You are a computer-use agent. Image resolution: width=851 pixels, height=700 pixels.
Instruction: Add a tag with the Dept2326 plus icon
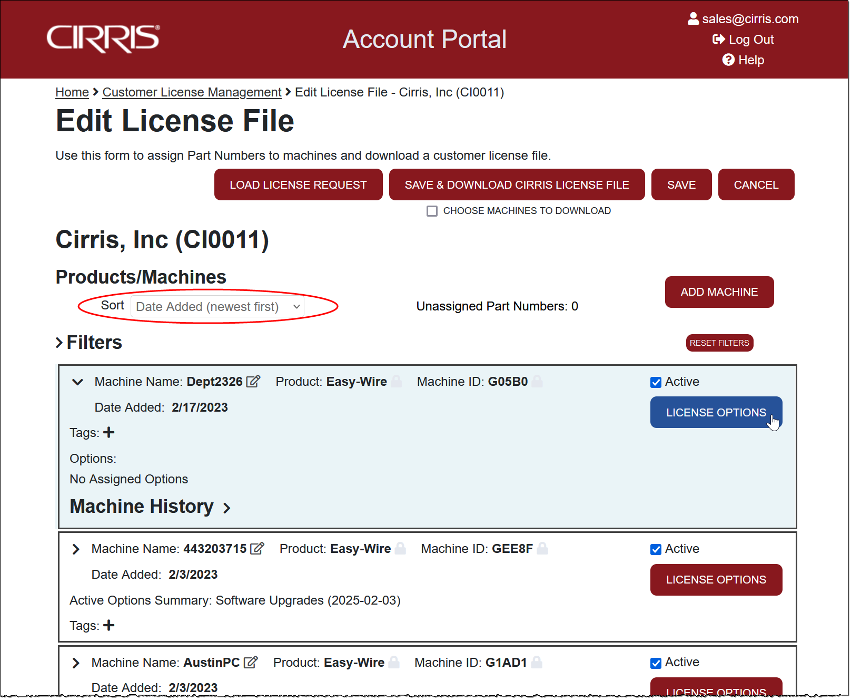[x=109, y=433]
